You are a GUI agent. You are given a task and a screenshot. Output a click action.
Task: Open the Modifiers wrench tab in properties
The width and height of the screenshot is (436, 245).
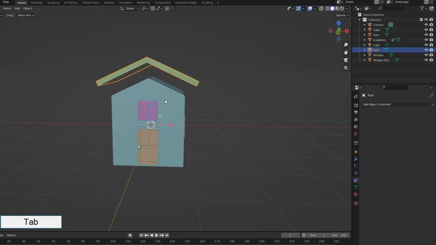click(356, 159)
